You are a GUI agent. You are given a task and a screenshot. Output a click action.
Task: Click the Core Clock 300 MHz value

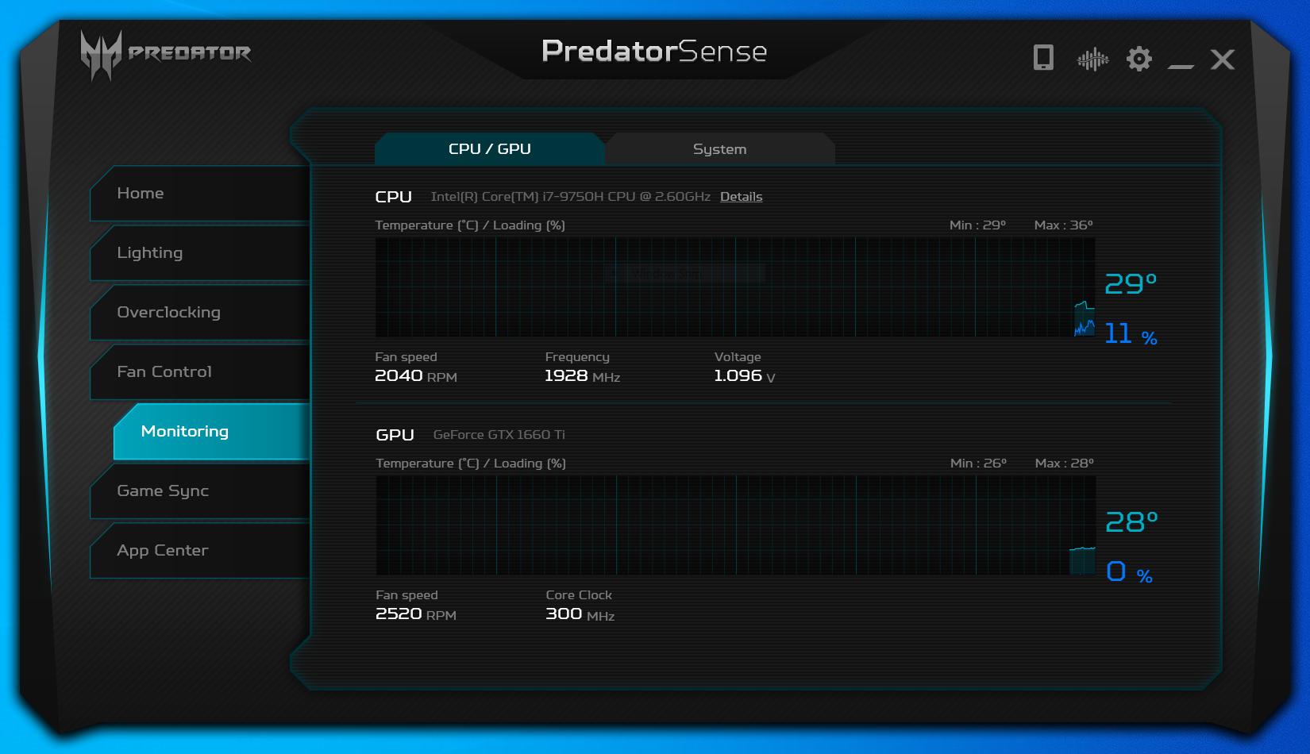click(x=580, y=614)
